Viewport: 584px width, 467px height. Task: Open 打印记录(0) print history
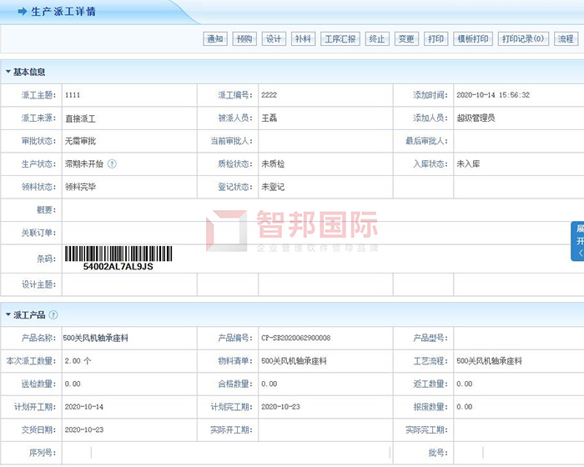[x=522, y=39]
